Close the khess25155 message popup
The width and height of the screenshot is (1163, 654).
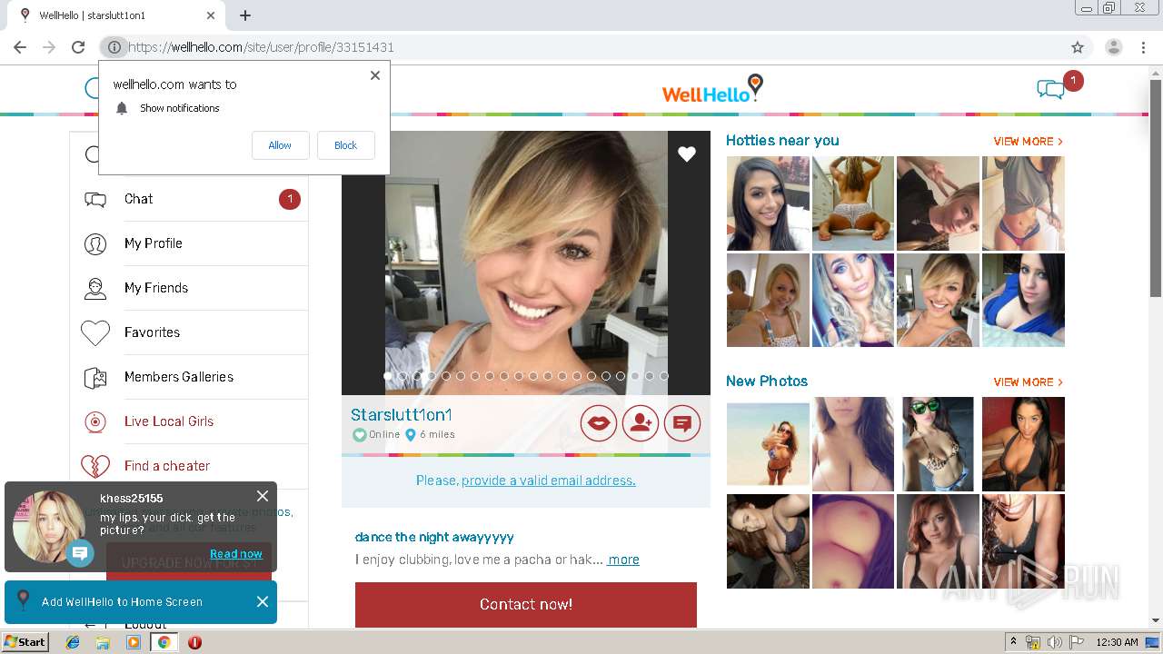263,496
